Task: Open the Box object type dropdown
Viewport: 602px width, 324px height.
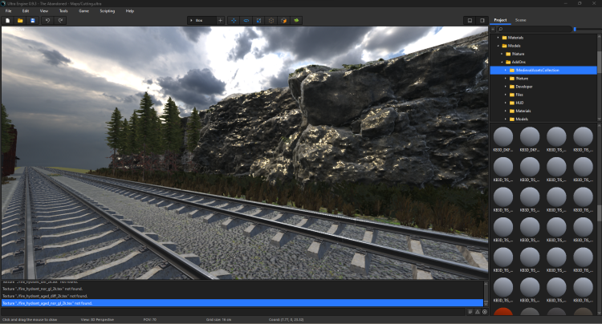Action: pos(199,20)
